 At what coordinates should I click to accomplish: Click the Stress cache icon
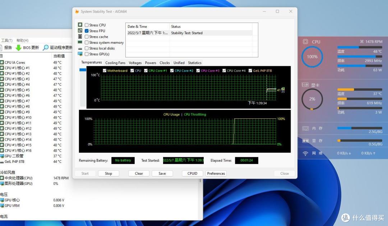80,36
